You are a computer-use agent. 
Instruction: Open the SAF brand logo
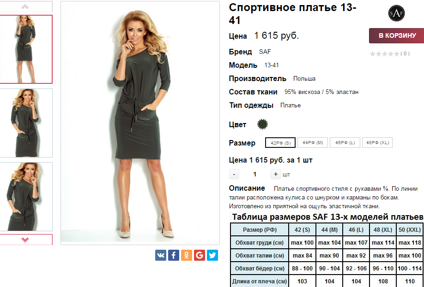[x=396, y=13]
